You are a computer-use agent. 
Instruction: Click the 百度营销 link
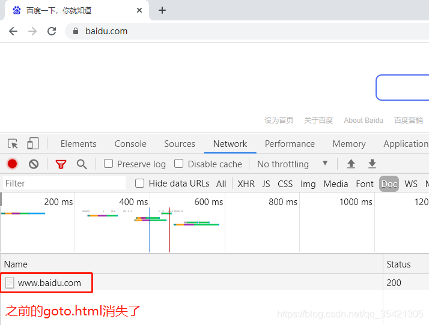(409, 120)
